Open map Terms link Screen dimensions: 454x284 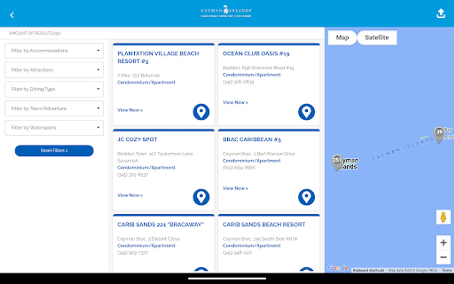(447, 270)
